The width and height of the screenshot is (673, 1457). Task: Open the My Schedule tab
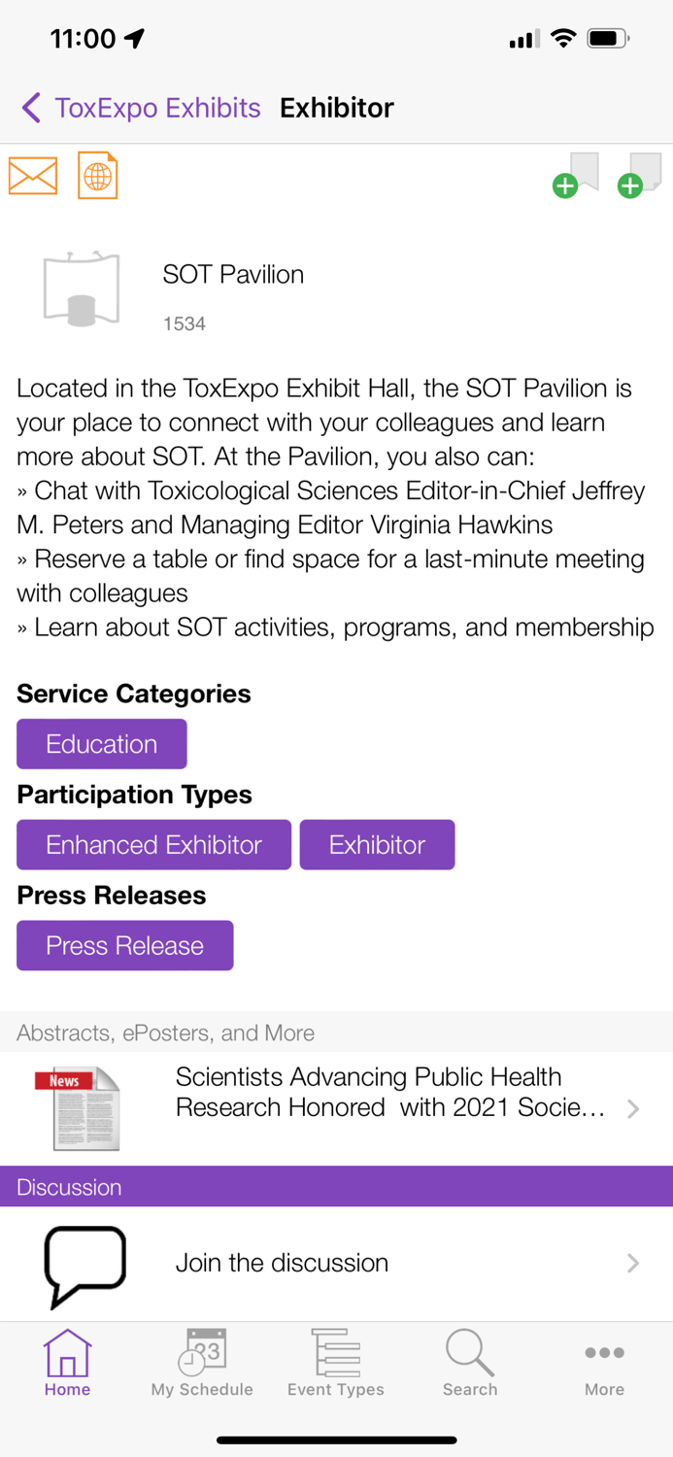(202, 1364)
